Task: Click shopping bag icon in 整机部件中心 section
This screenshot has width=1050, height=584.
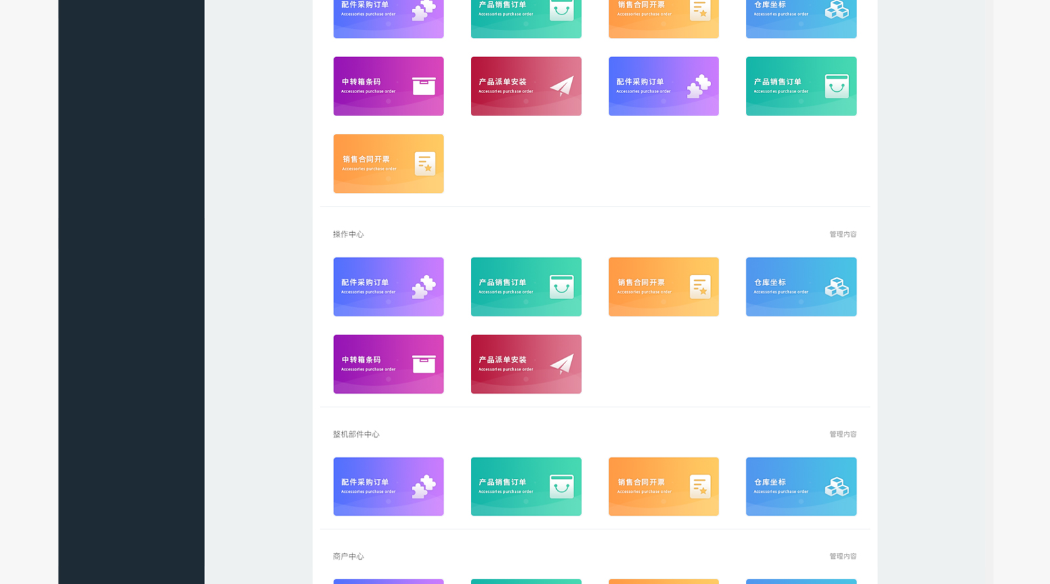Action: (561, 487)
